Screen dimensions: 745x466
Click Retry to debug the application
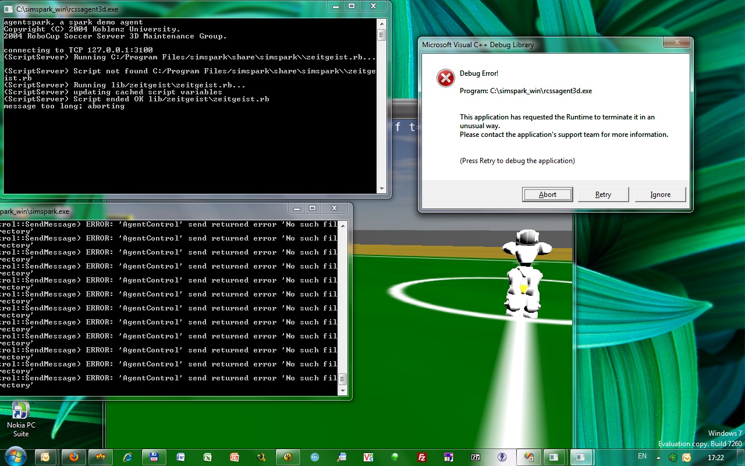tap(603, 195)
